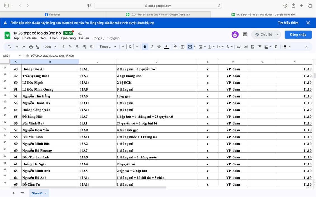Screen dimensions: 316x197
Task: Click the create filter funnel icon
Action: (260, 47)
